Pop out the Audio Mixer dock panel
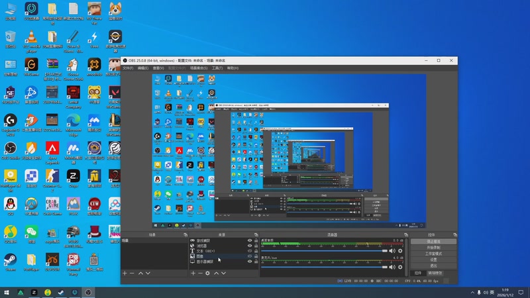The image size is (530, 298). coord(406,234)
